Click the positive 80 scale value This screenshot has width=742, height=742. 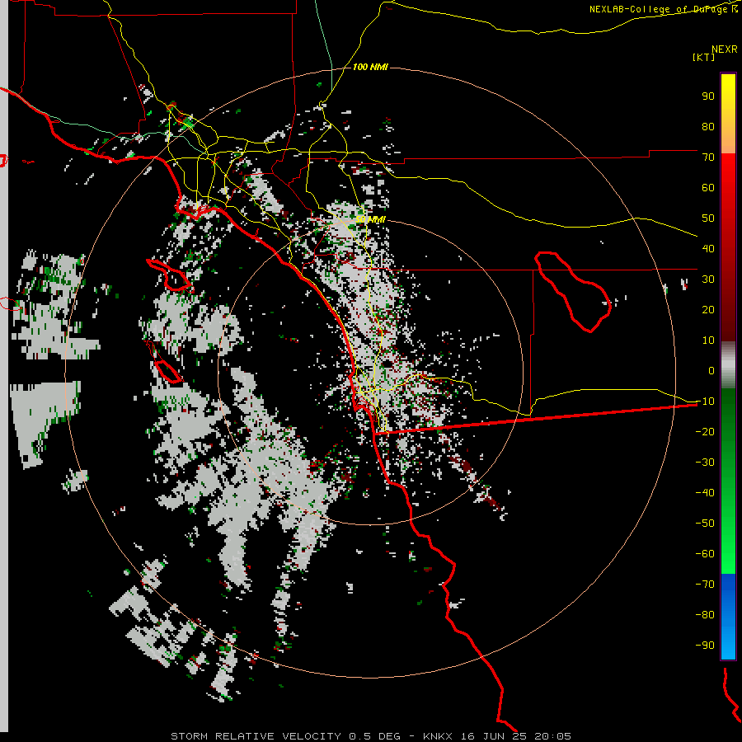click(708, 126)
